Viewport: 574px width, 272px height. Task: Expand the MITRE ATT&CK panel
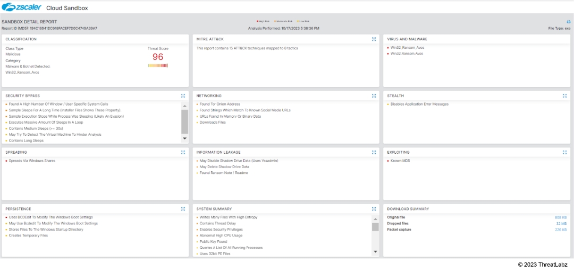coord(374,39)
